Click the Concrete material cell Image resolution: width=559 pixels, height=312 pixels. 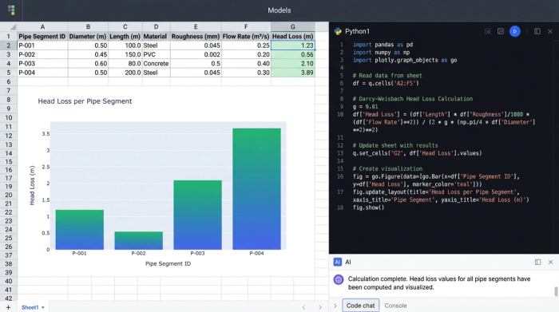(x=157, y=63)
